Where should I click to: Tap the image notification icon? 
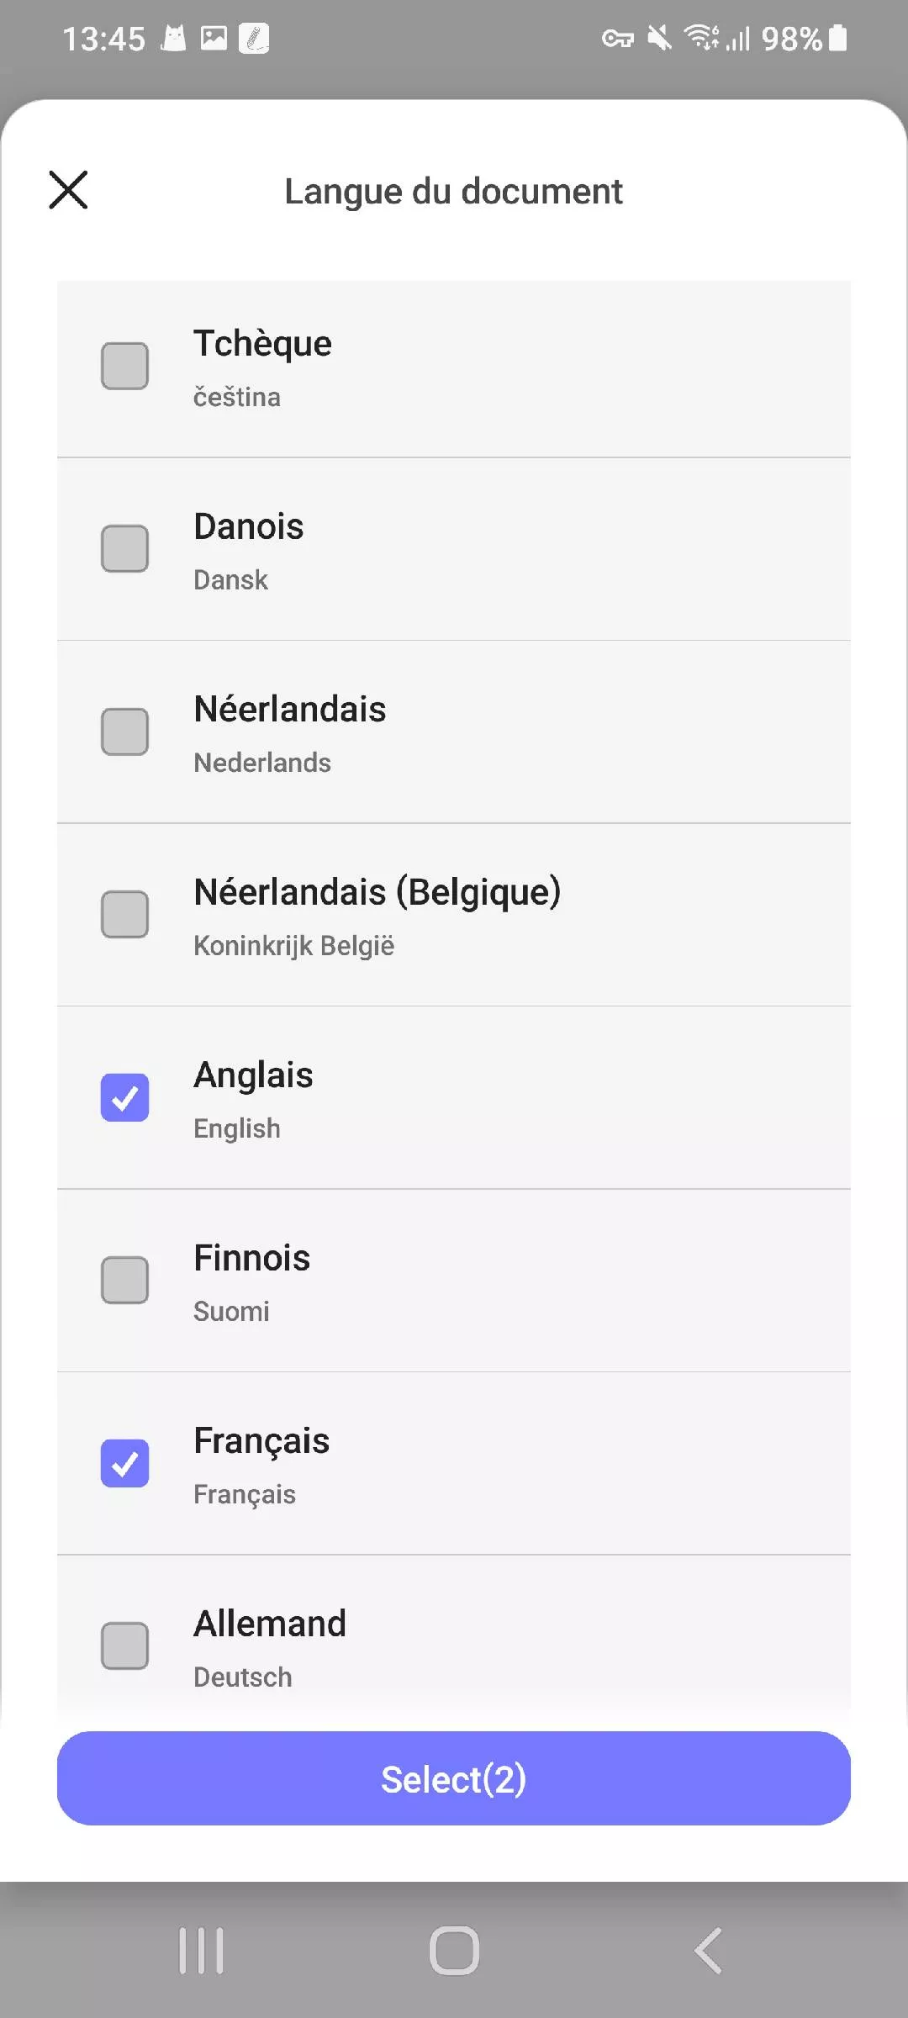tap(214, 38)
